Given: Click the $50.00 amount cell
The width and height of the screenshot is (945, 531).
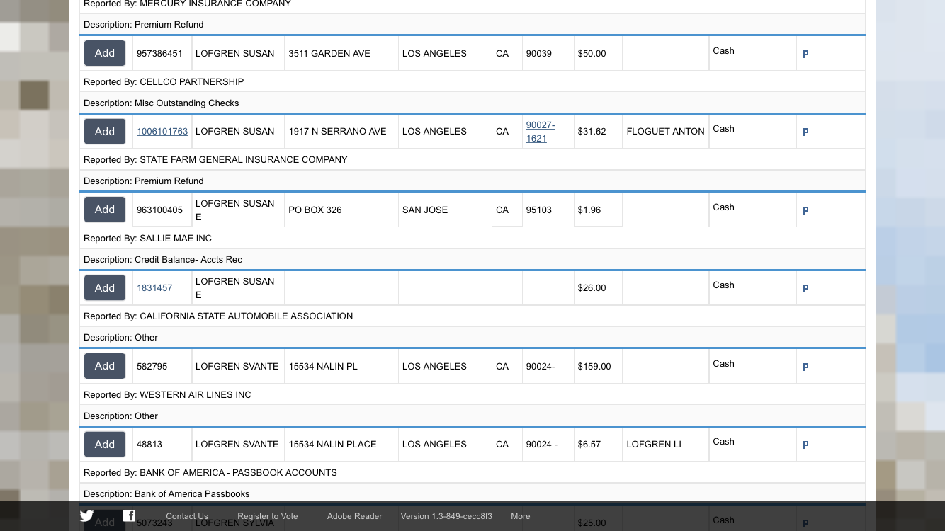Looking at the screenshot, I should (x=598, y=54).
